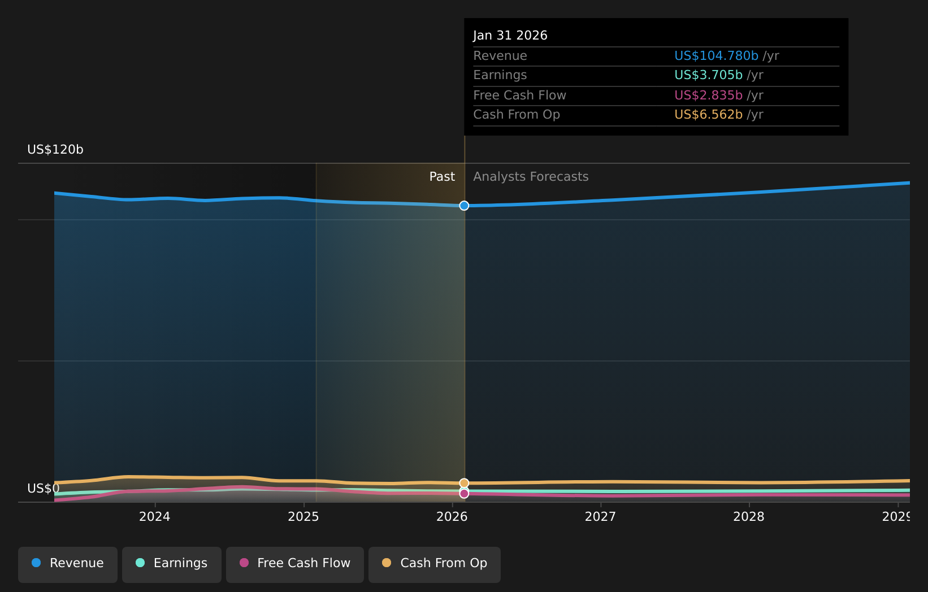Screen dimensions: 928x592
Task: Switch to the Past section of chart
Action: (x=441, y=176)
